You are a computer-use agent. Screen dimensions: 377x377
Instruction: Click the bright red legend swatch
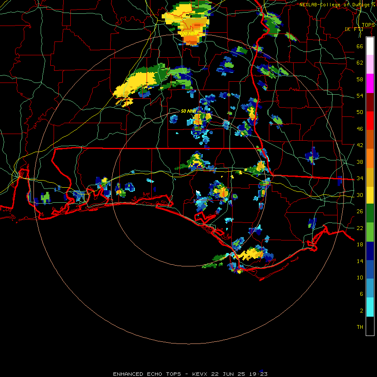[370, 121]
